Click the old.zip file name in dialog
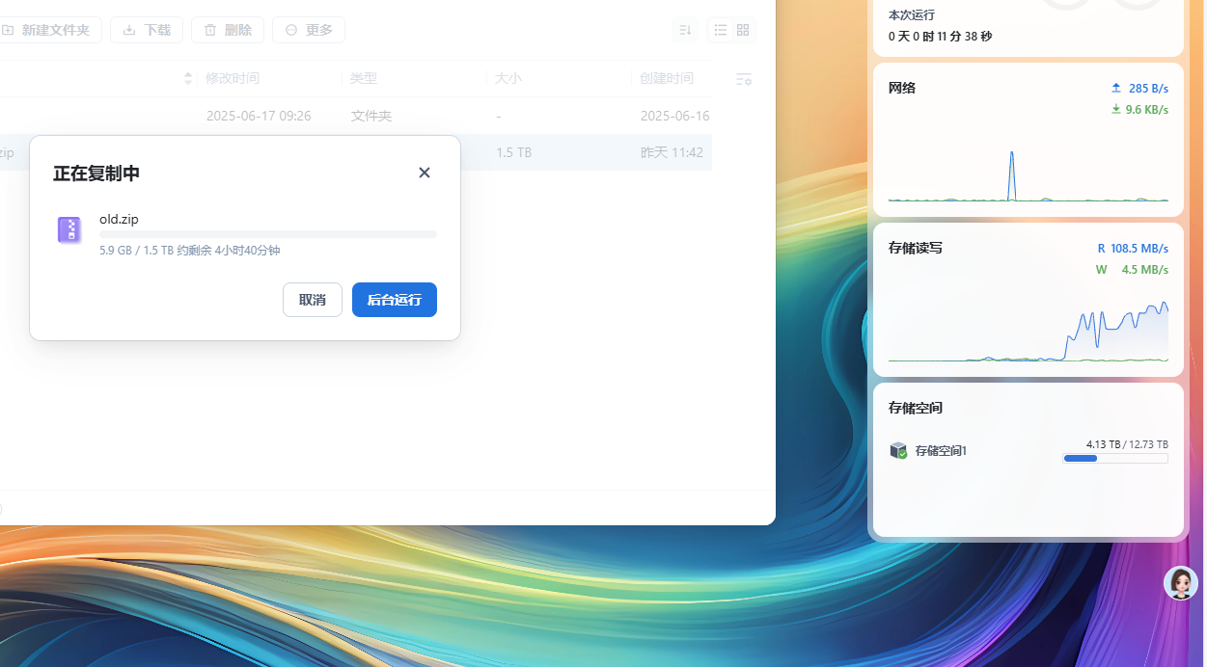 [119, 219]
